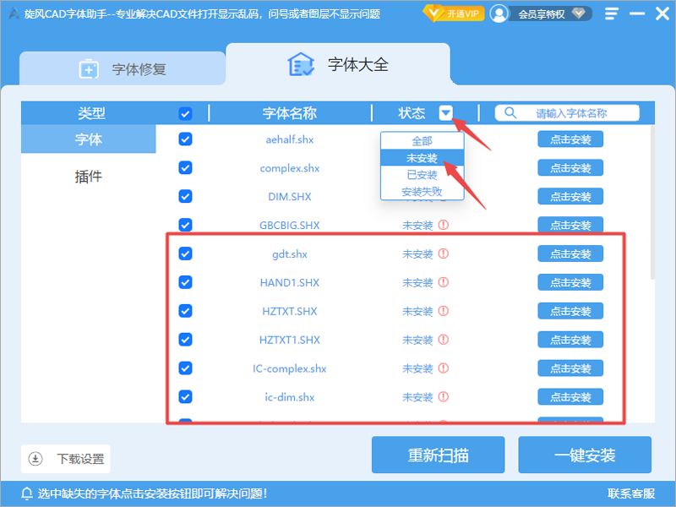Screen dimensions: 676x507
Task: Click font name aehalf.shx
Action: coord(290,139)
